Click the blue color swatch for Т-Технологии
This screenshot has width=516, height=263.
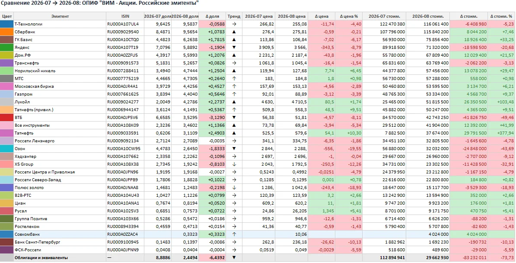(6, 24)
